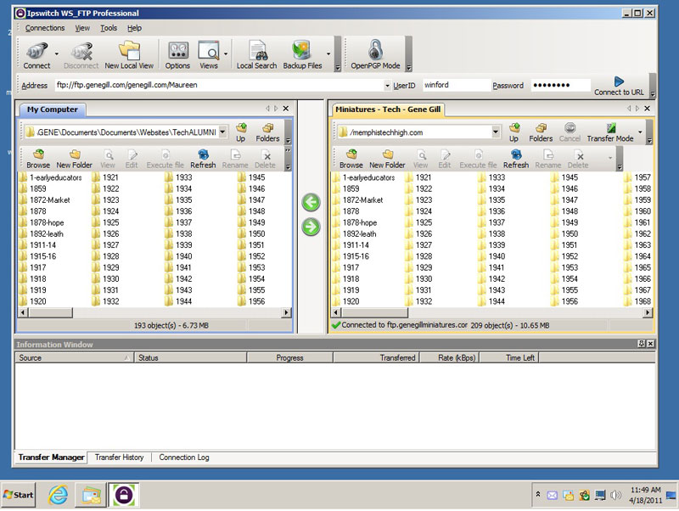Select the My Computer tab

click(x=53, y=109)
